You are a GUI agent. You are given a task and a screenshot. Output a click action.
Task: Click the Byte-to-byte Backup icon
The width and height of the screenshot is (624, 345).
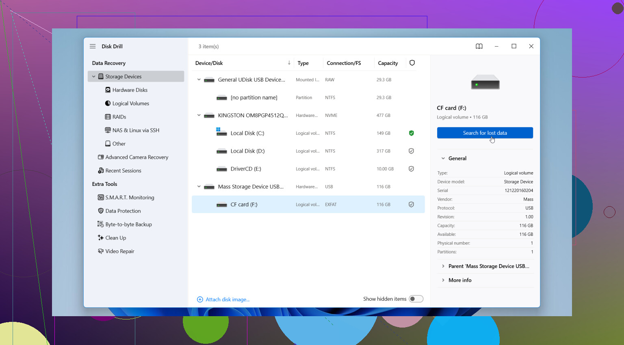point(101,224)
